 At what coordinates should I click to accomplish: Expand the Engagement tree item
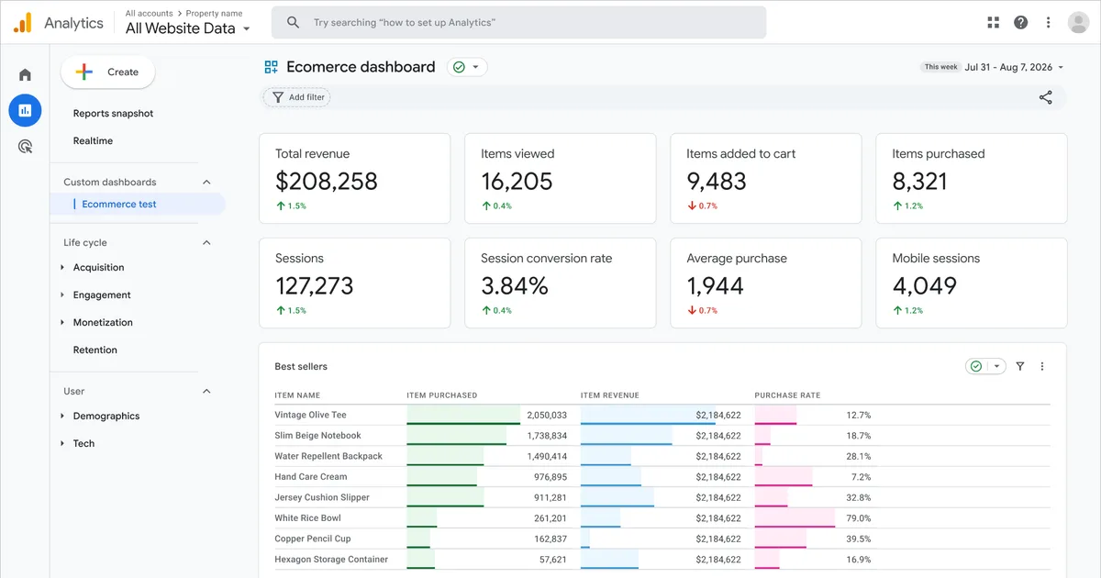pos(62,295)
